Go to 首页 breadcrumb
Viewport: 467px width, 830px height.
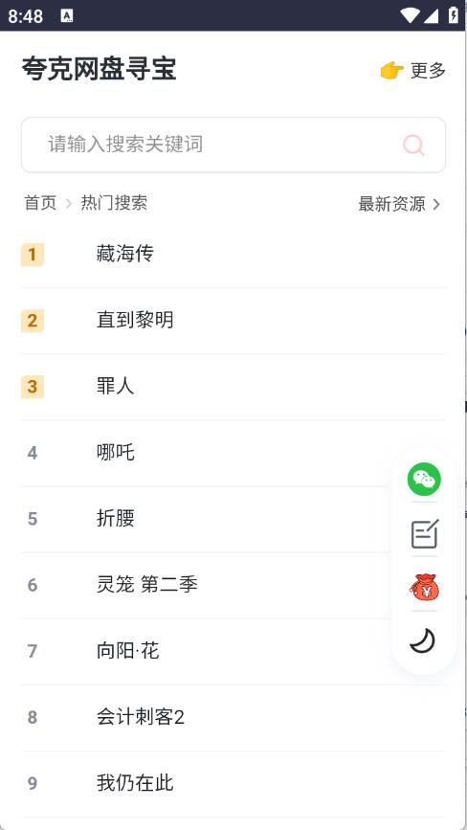point(40,203)
